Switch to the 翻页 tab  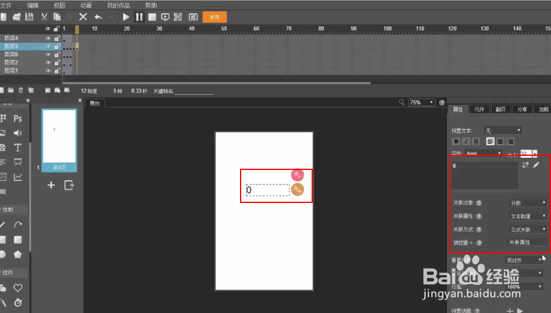[x=501, y=109]
